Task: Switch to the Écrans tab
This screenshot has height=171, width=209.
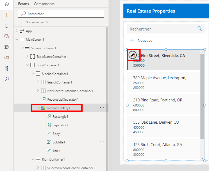Action: coord(24,4)
